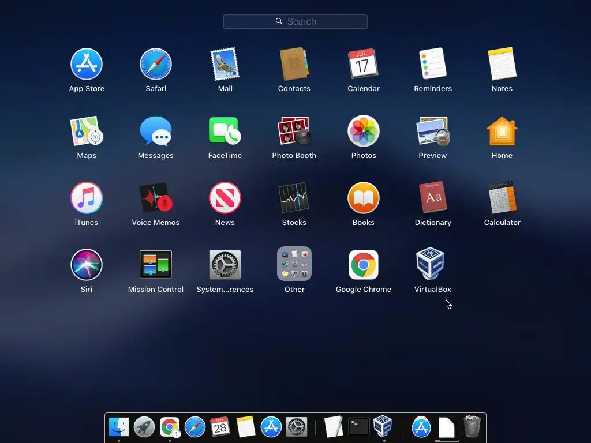
Task: Open the Photo Booth app
Action: [294, 131]
